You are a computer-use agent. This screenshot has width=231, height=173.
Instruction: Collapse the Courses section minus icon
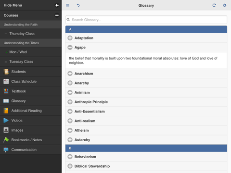click(57, 15)
